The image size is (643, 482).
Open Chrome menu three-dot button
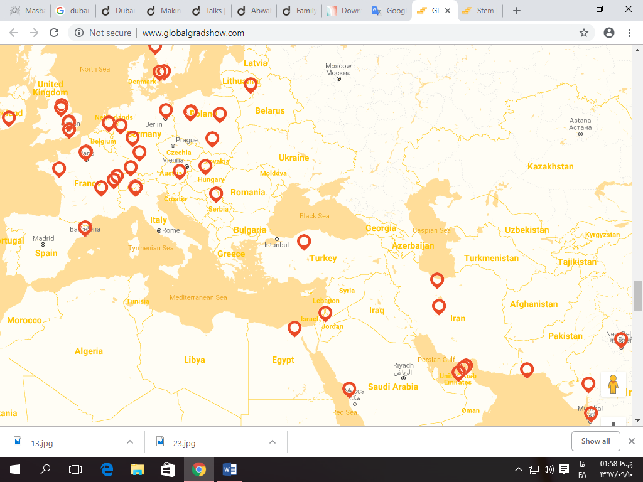[630, 33]
